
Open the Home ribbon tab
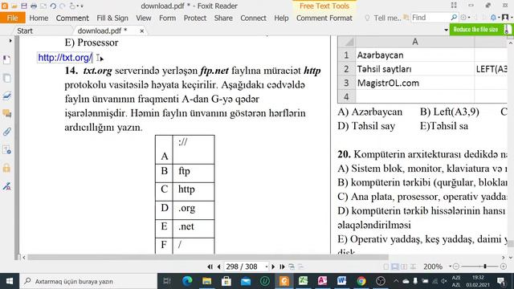click(39, 18)
